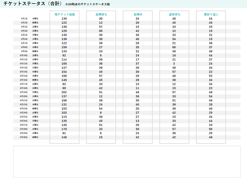Select the 処理待ち column header

[x=101, y=14]
